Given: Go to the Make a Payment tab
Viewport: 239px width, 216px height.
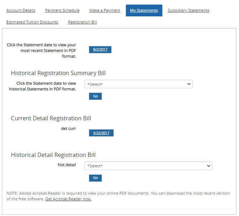Looking at the screenshot, I should [105, 10].
